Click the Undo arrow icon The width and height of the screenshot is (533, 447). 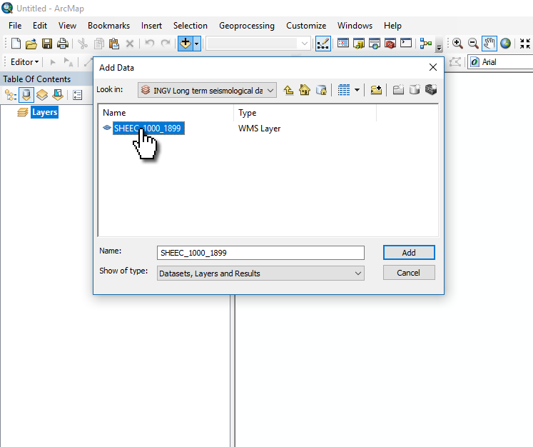150,44
